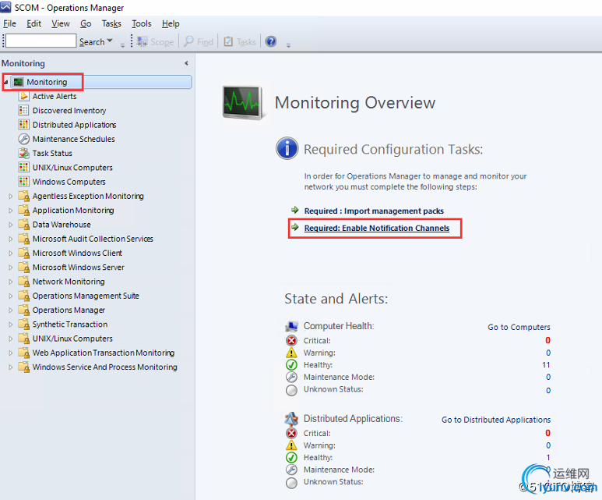Click the Data Warehouse folder icon
Image resolution: width=602 pixels, height=500 pixels.
tap(24, 224)
